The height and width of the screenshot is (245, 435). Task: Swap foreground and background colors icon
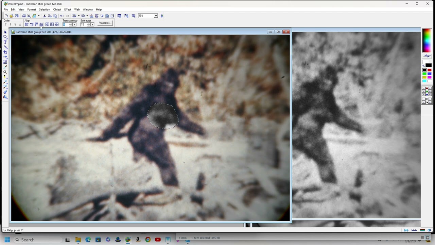point(423,65)
